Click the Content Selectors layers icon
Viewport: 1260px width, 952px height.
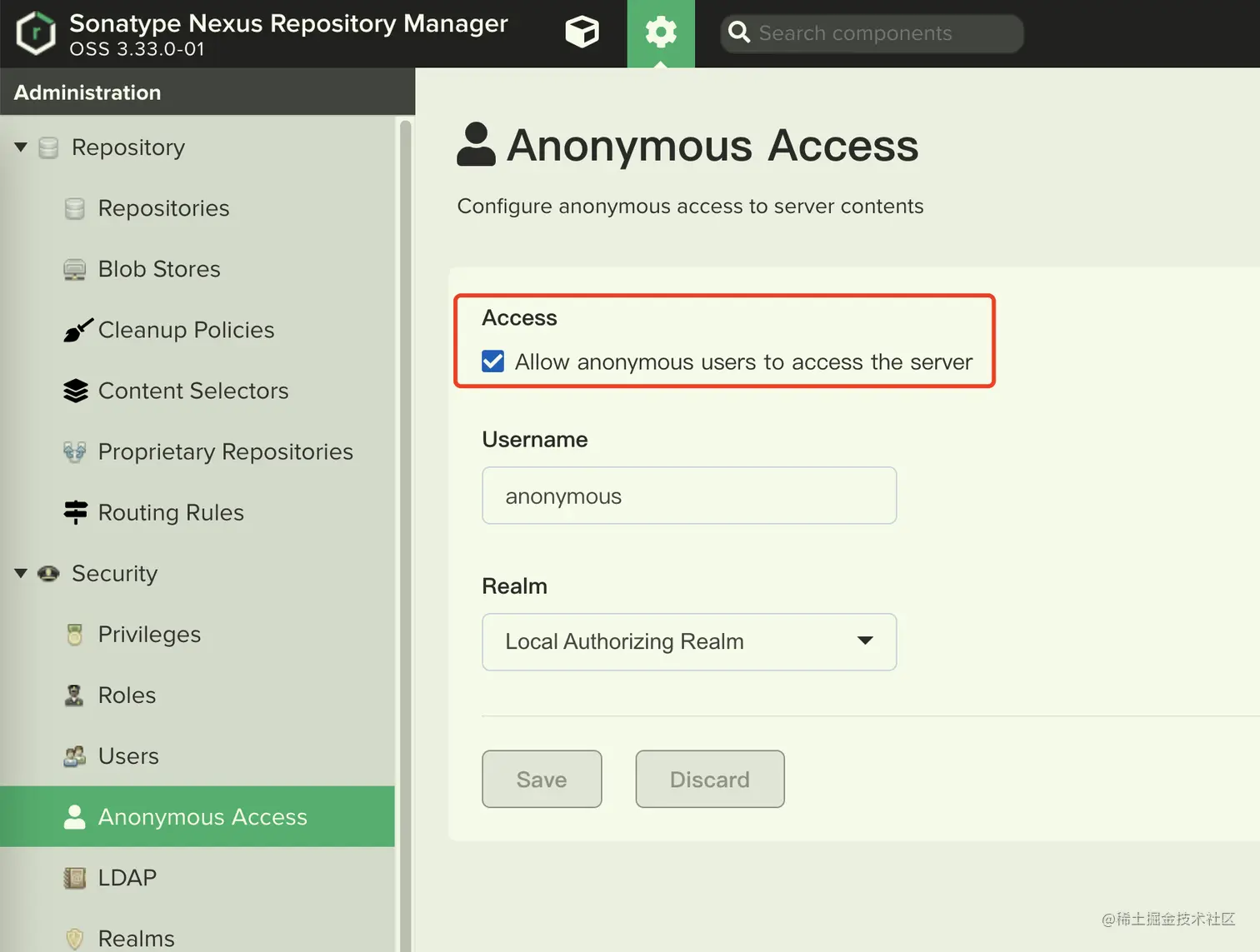[x=75, y=391]
